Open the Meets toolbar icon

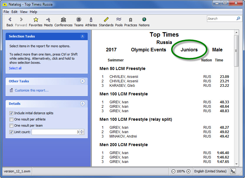click(x=48, y=20)
